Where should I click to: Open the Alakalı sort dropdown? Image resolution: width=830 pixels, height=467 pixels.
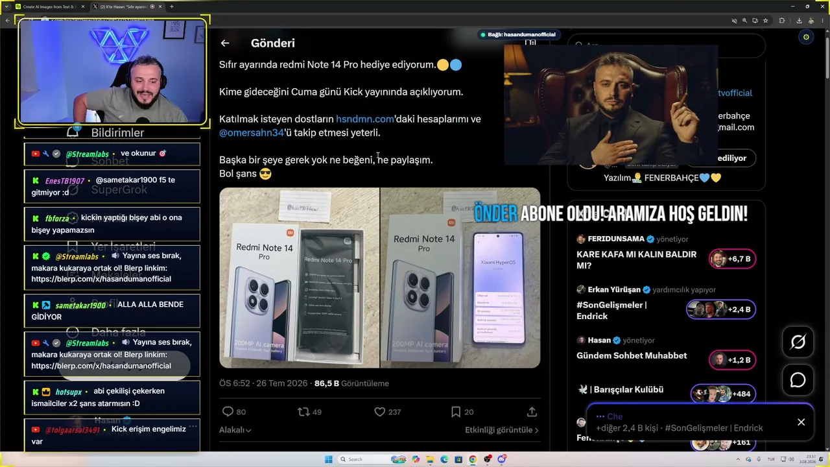click(235, 430)
